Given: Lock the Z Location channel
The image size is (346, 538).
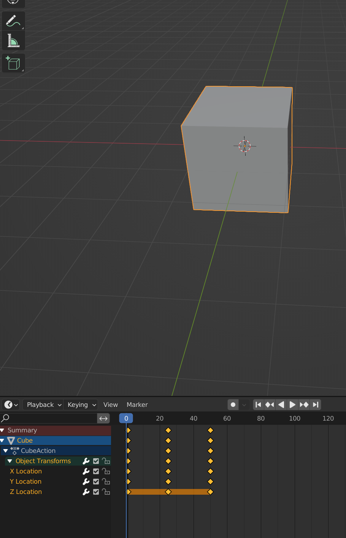Looking at the screenshot, I should point(106,492).
